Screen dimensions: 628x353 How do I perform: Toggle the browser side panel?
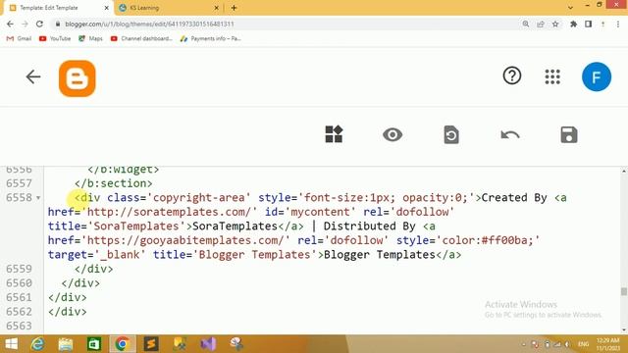click(588, 24)
